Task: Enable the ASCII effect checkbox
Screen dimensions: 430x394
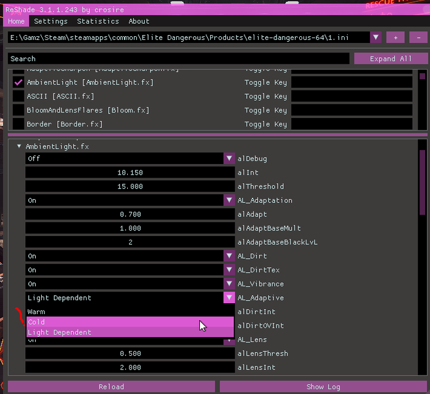Action: tap(18, 97)
